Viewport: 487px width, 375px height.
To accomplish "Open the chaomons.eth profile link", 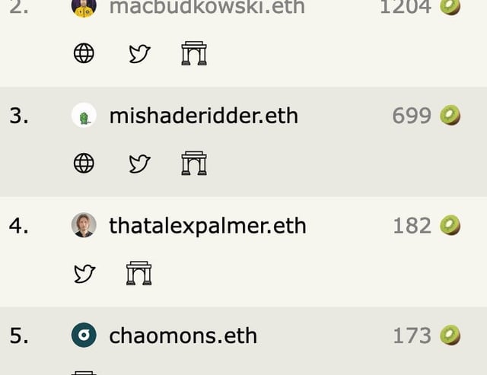I will (183, 335).
